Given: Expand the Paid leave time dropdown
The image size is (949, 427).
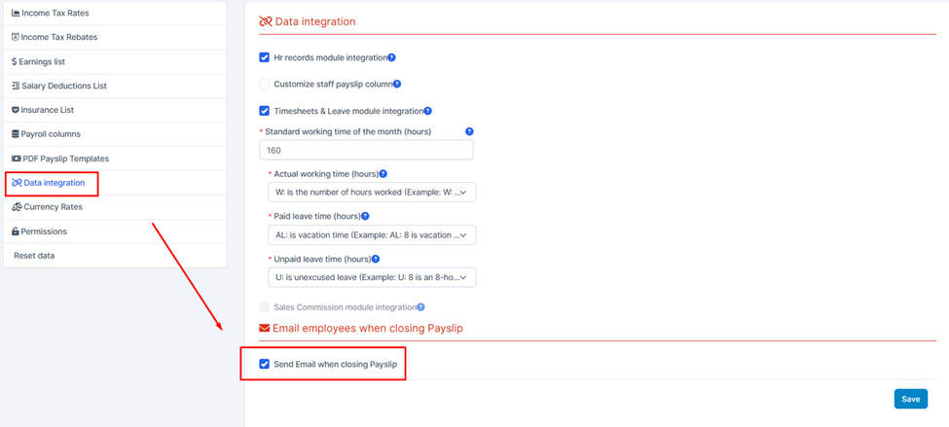Looking at the screenshot, I should coord(372,235).
